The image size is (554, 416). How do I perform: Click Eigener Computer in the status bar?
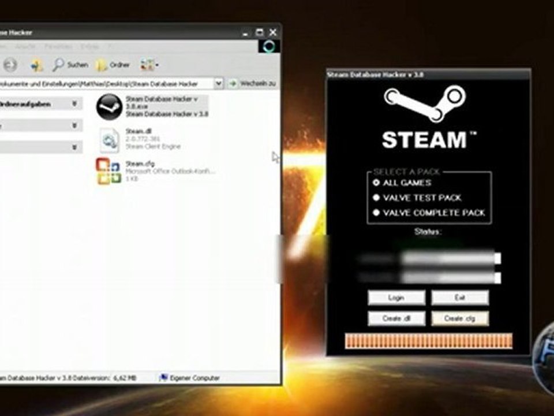(x=190, y=378)
